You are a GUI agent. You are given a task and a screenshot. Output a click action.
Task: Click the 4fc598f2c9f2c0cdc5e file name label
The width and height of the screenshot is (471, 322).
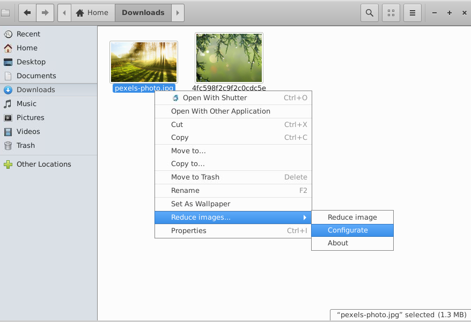(229, 88)
